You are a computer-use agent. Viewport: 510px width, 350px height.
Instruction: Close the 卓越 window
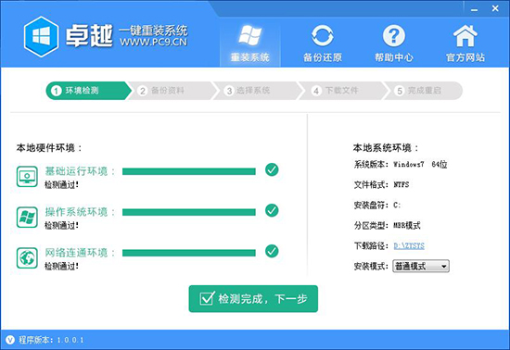pyautogui.click(x=495, y=8)
